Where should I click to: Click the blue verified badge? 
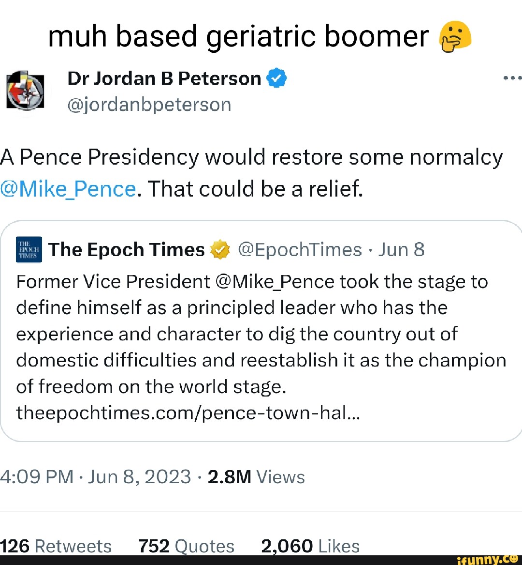[x=277, y=78]
